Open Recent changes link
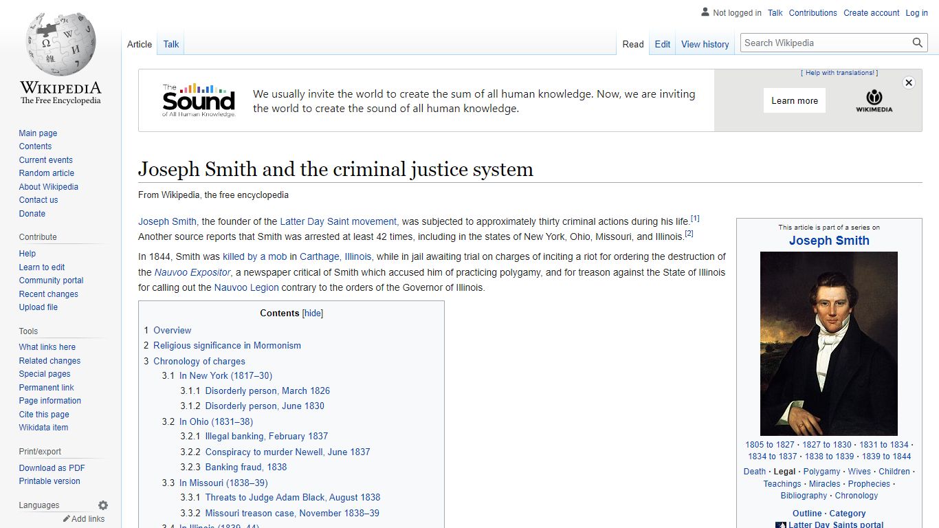The width and height of the screenshot is (939, 528). (48, 294)
